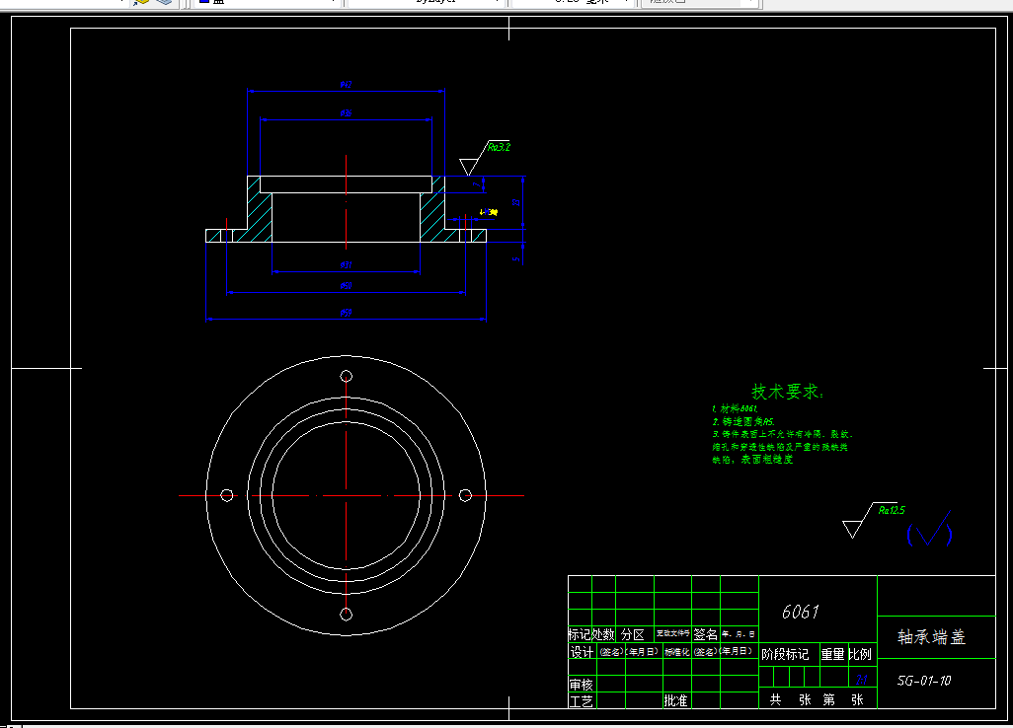
Task: Click the 铸造圆角R5 requirement line
Action: point(742,421)
